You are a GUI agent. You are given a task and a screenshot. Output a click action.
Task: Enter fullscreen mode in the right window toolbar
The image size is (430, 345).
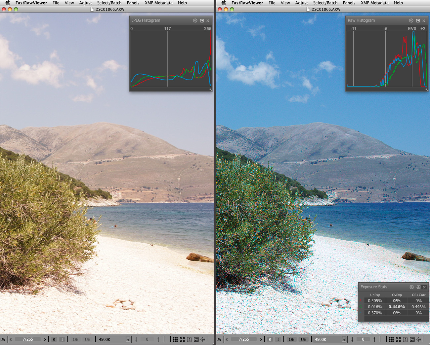pyautogui.click(x=398, y=339)
